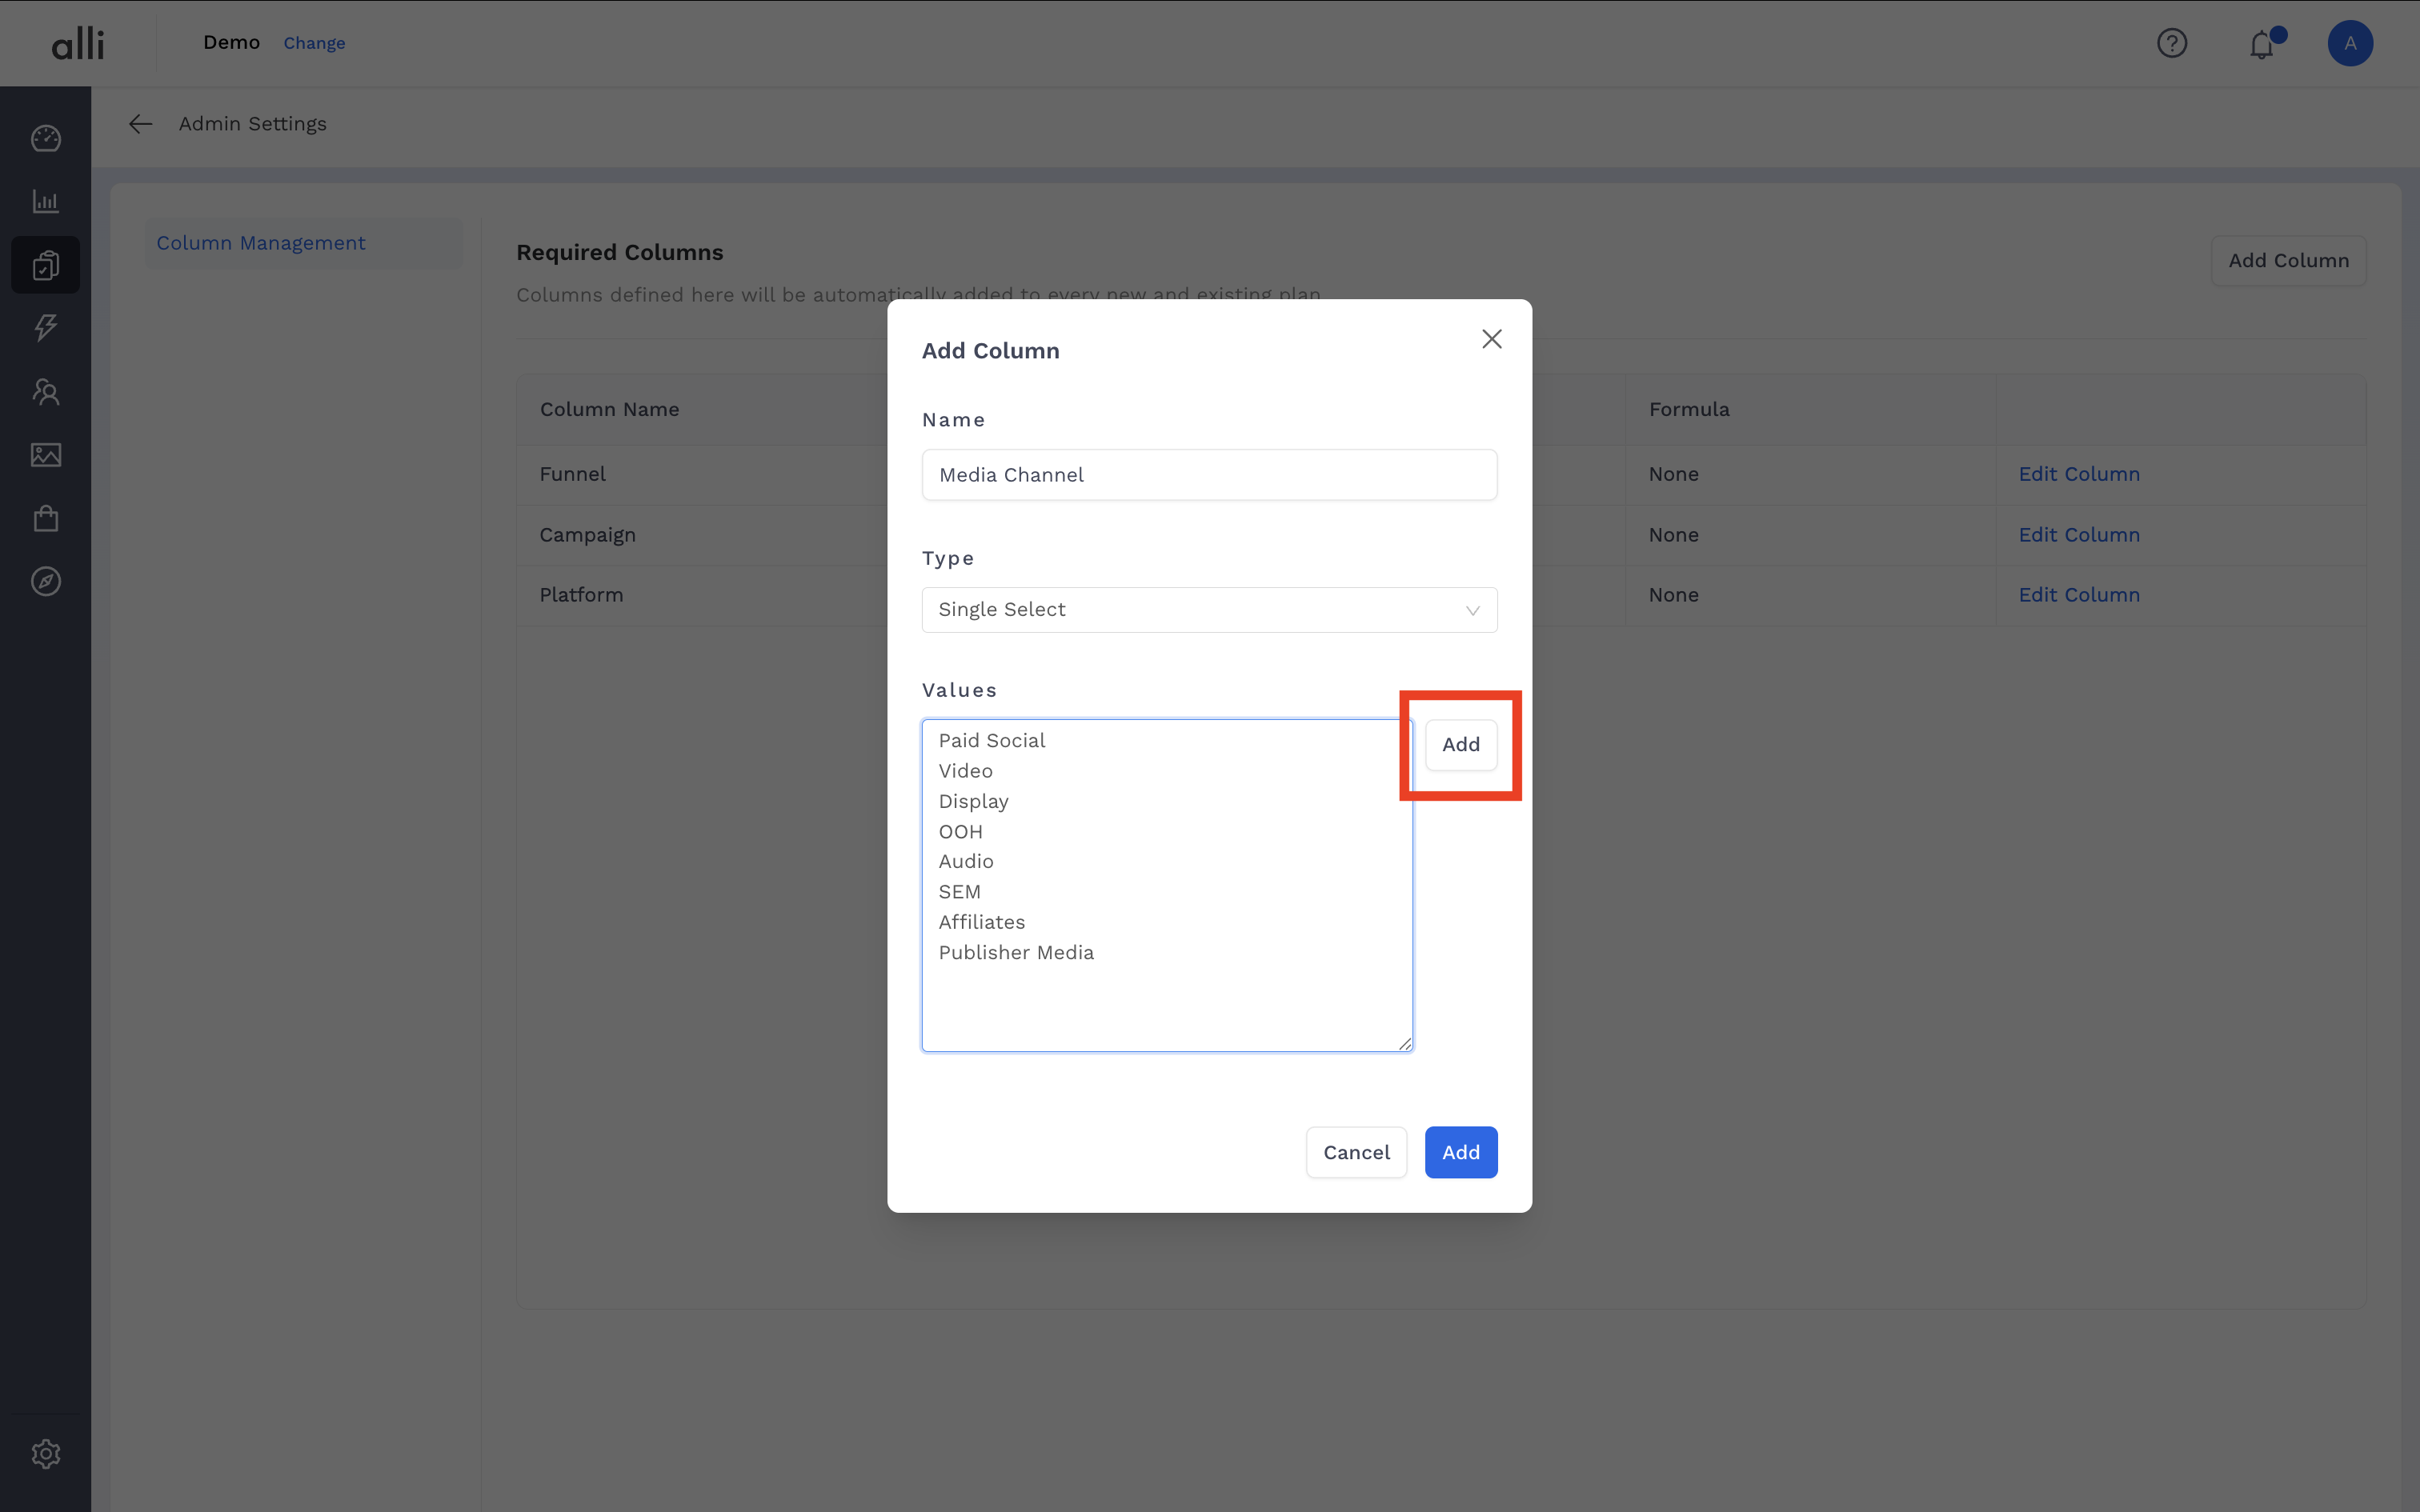Open the compass explore icon in sidebar
The width and height of the screenshot is (2420, 1512).
coord(46,581)
